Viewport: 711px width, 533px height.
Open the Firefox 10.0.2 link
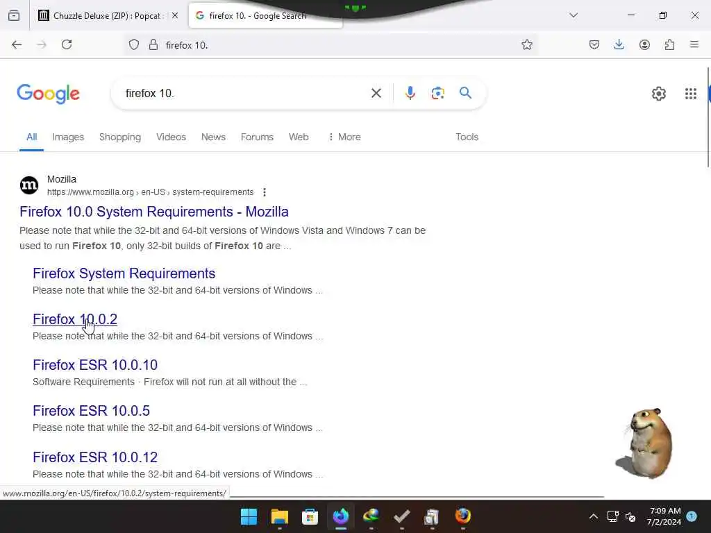coord(75,319)
